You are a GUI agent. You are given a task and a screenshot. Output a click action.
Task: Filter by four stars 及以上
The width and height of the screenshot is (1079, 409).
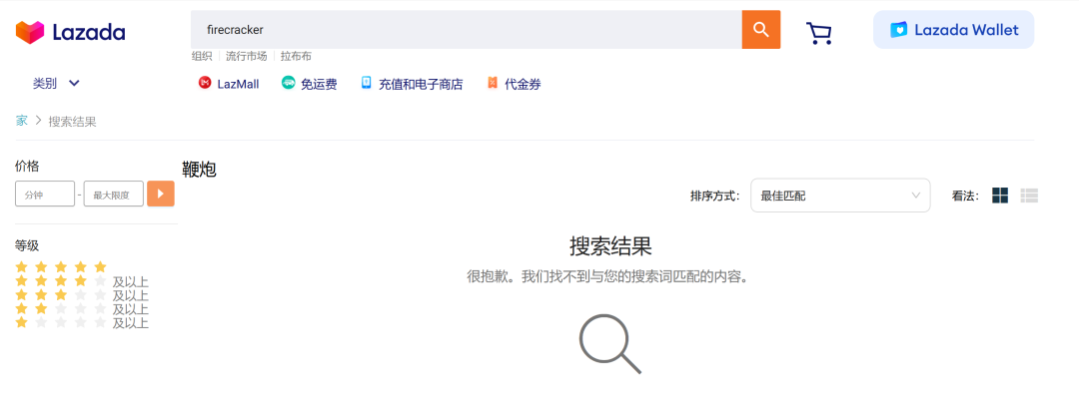pyautogui.click(x=81, y=281)
